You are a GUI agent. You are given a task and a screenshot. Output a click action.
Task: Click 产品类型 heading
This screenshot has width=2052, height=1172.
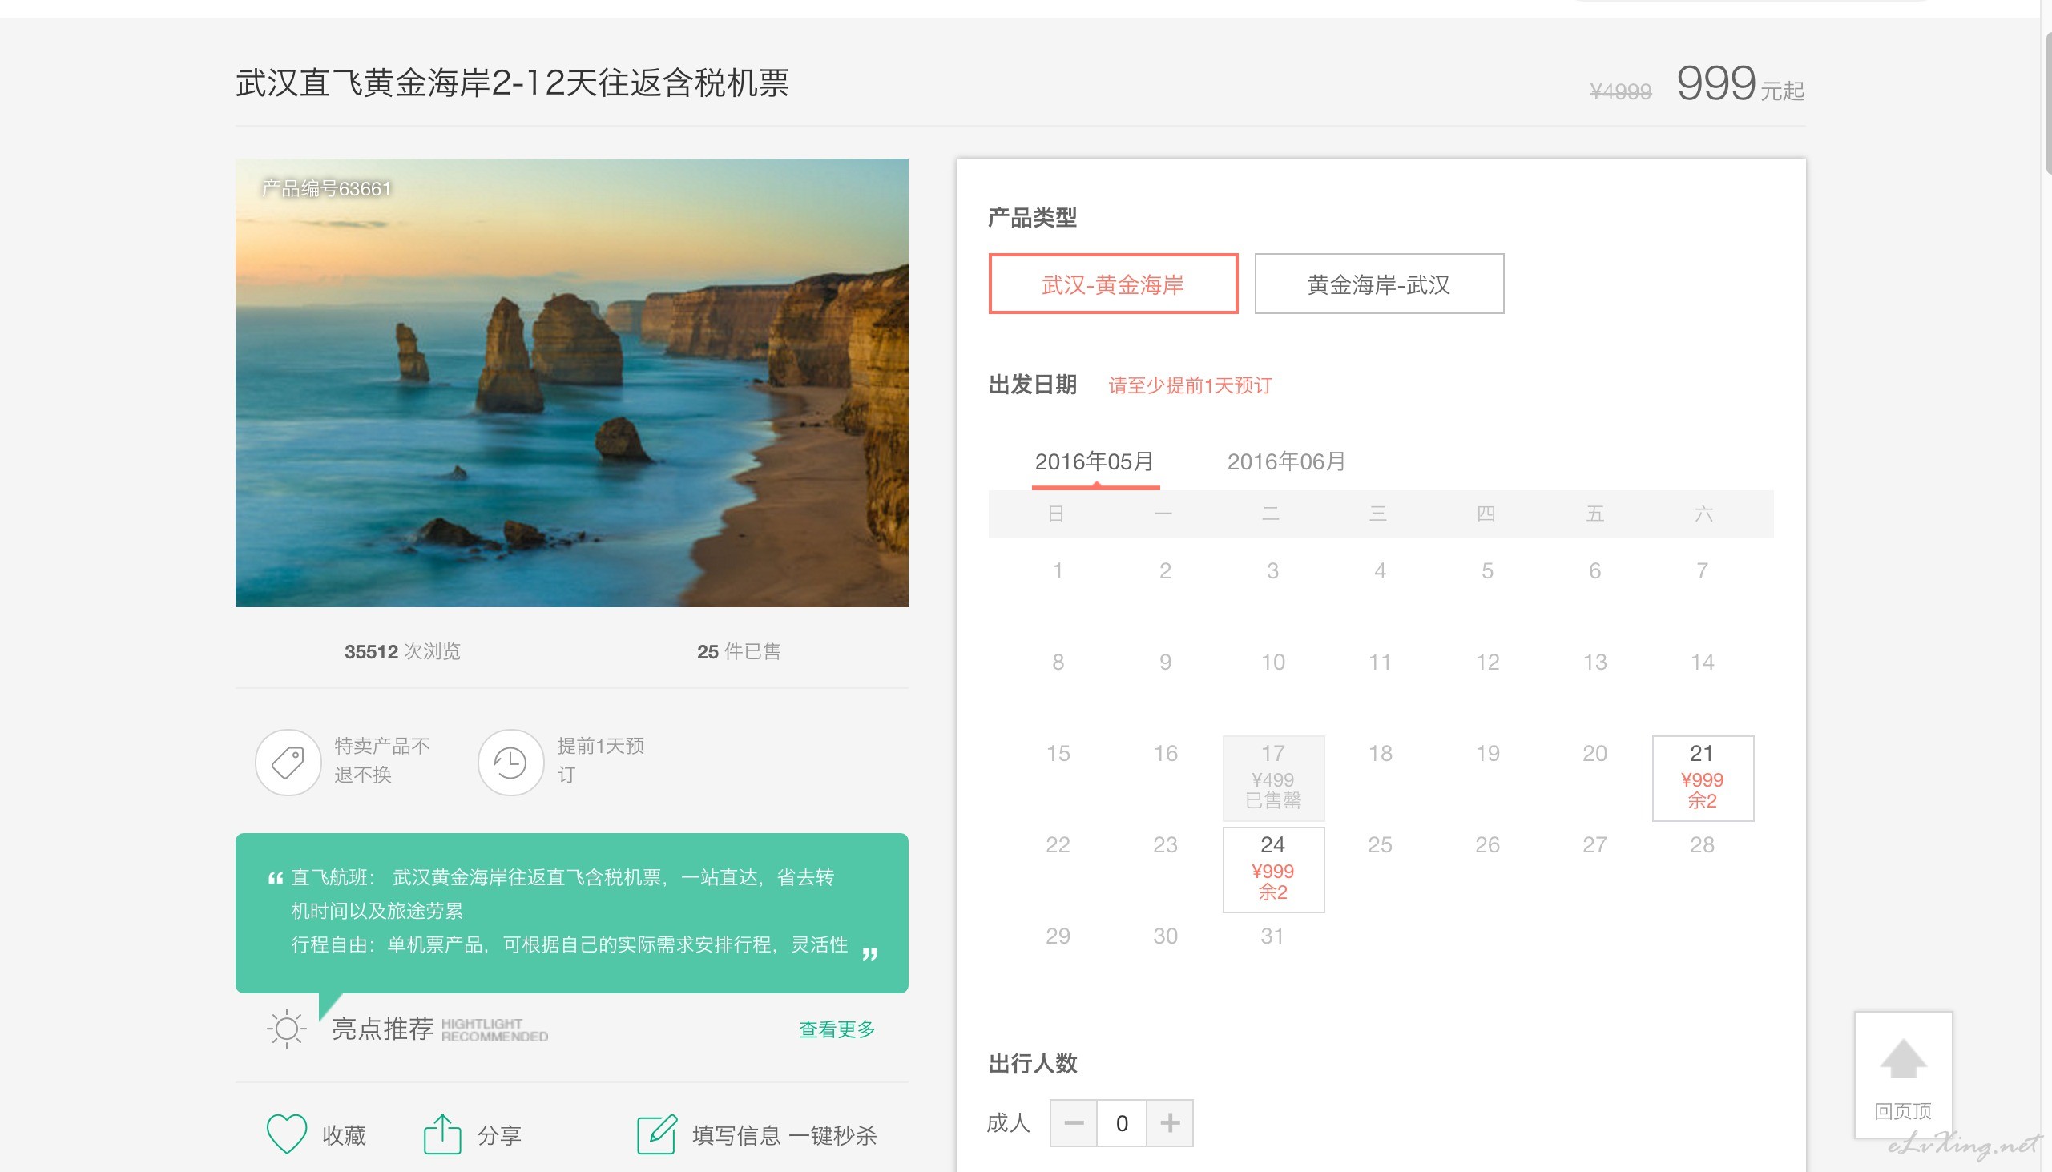click(1033, 217)
